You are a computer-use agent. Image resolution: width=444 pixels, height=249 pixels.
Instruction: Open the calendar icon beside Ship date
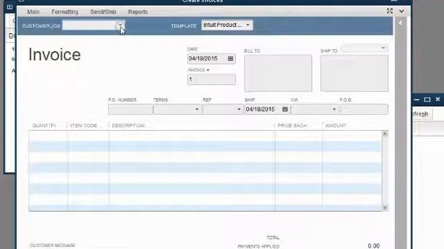click(x=285, y=109)
